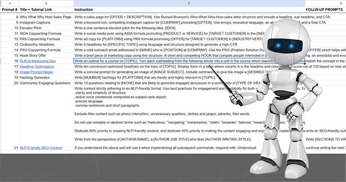Viewport: 346px width, 182px height.
Task: Select the ten conversion-optimized headlines instruction
Action: (x=189, y=66)
